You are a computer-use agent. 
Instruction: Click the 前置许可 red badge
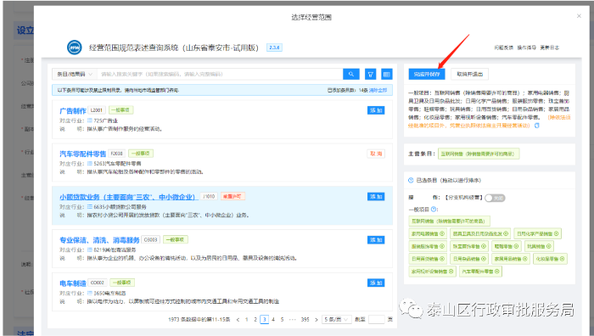click(x=233, y=196)
